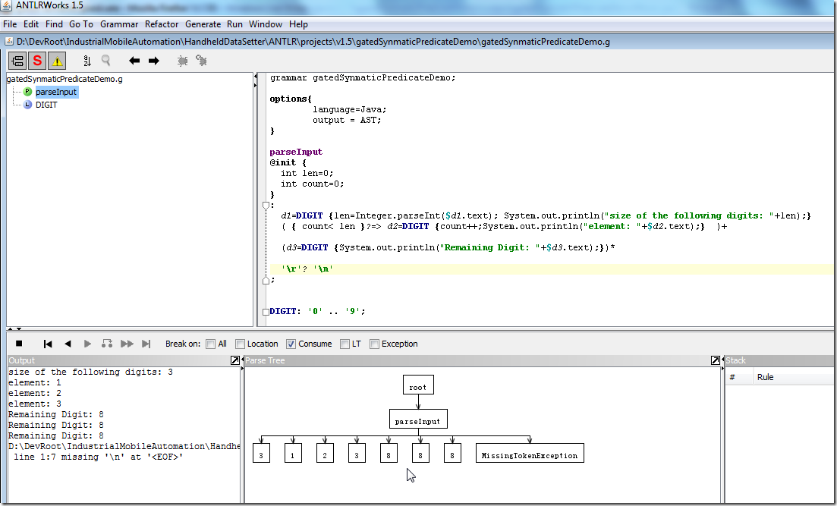
Task: Click the yellow warning triangle icon
Action: (x=58, y=61)
